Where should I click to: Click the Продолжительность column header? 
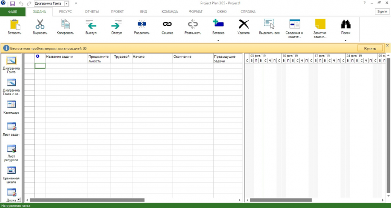pos(99,58)
